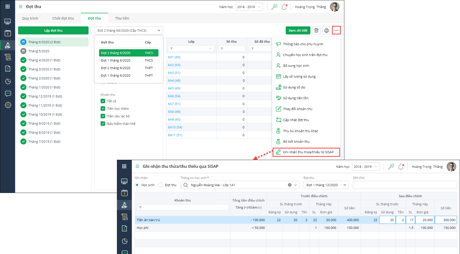
Task: Click the app grid launcher icon
Action: pos(8,7)
